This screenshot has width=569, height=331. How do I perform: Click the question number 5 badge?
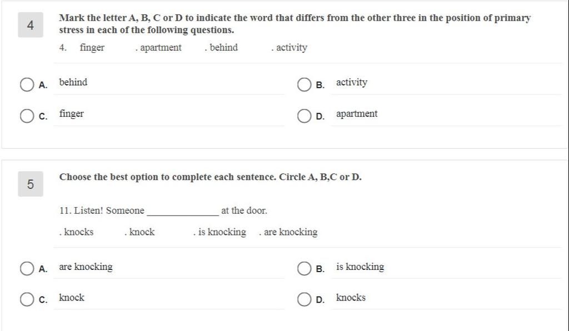tap(31, 184)
